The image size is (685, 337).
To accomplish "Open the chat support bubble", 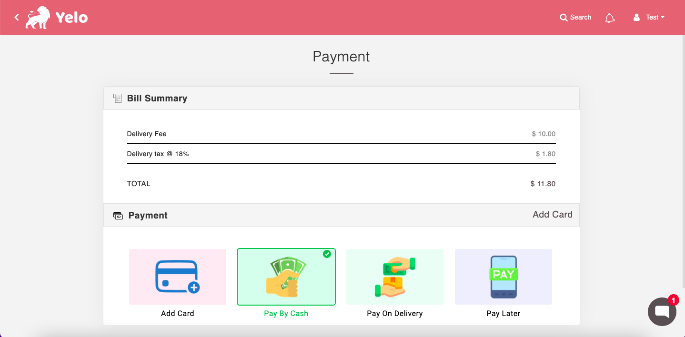I will [662, 312].
